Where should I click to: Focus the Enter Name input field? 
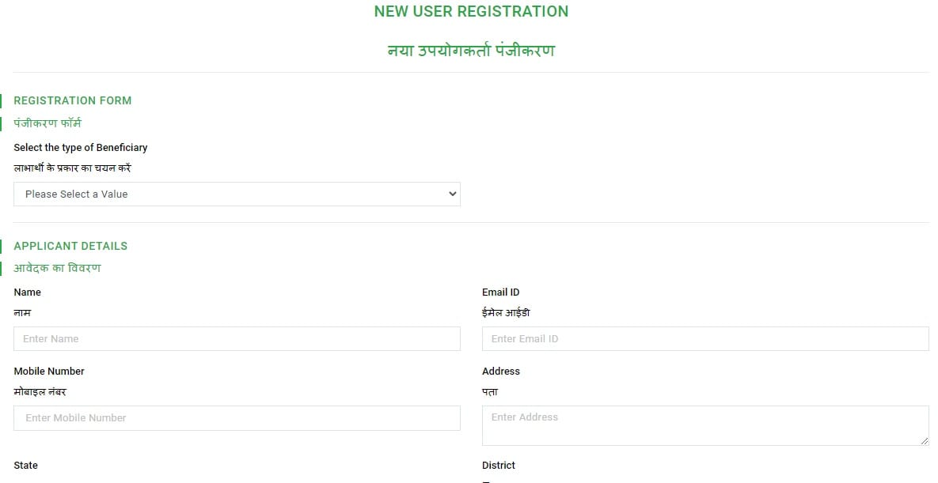pos(237,338)
